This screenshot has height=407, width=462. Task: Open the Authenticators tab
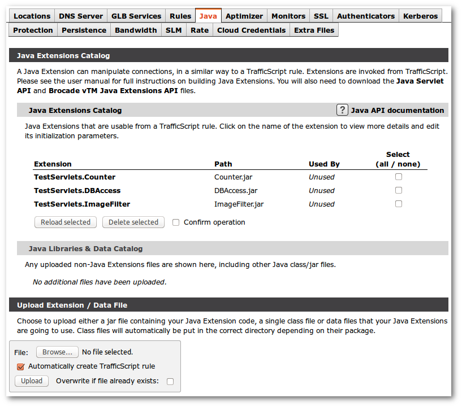[366, 16]
